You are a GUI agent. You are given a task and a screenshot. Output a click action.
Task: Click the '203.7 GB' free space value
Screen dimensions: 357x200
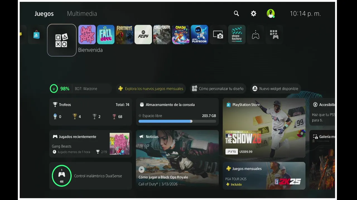tap(209, 116)
